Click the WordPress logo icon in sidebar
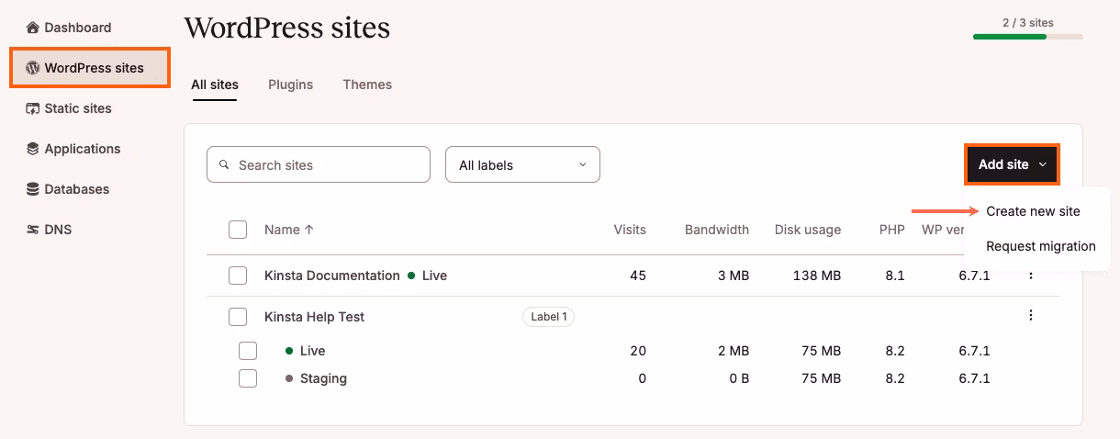The height and width of the screenshot is (439, 1120). coord(33,68)
